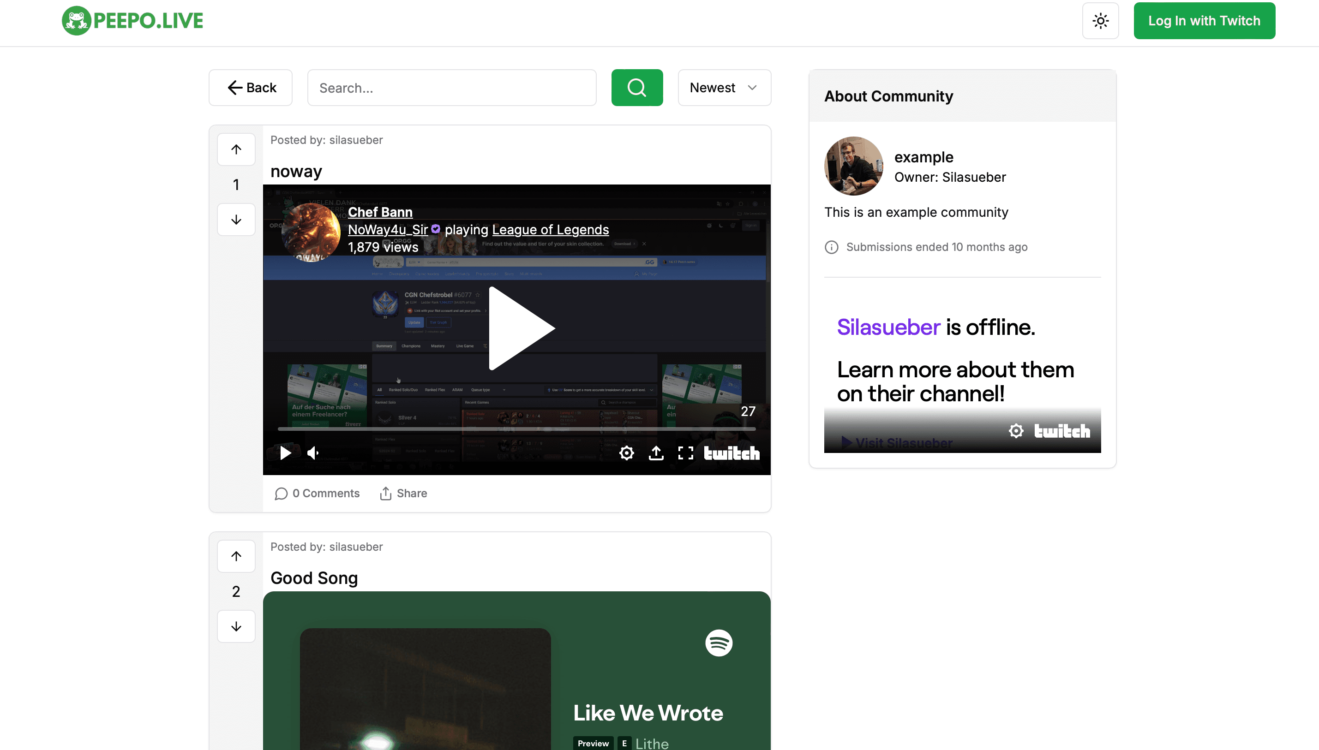Click the 'Owner: Silasueber' text
Screen dimensions: 1319x750
(950, 177)
